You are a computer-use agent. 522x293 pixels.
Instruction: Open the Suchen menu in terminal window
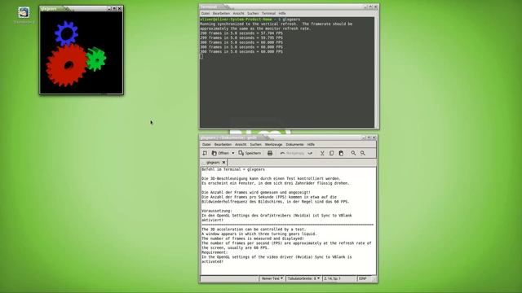pyautogui.click(x=253, y=13)
